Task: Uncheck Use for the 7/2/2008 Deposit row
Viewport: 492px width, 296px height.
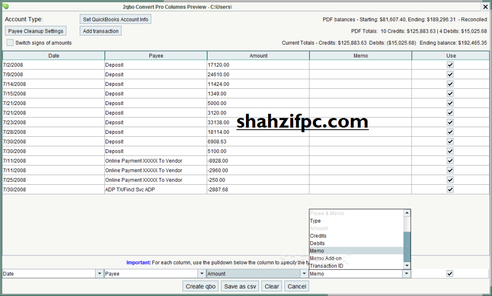Action: click(450, 65)
